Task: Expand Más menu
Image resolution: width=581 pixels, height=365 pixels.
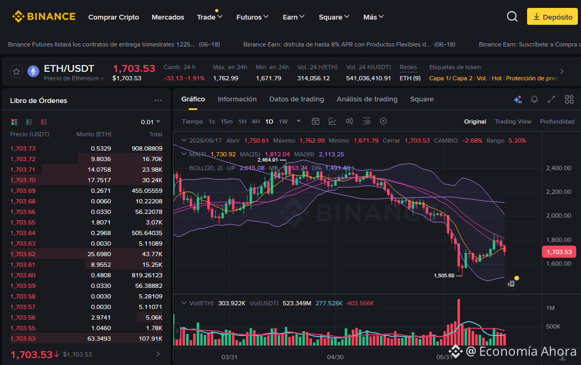Action: coord(373,17)
